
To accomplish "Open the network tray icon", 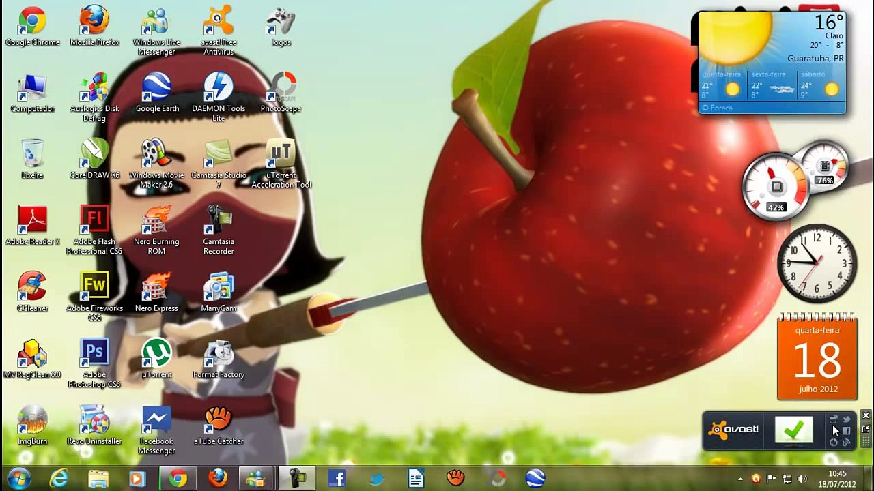I will point(787,479).
